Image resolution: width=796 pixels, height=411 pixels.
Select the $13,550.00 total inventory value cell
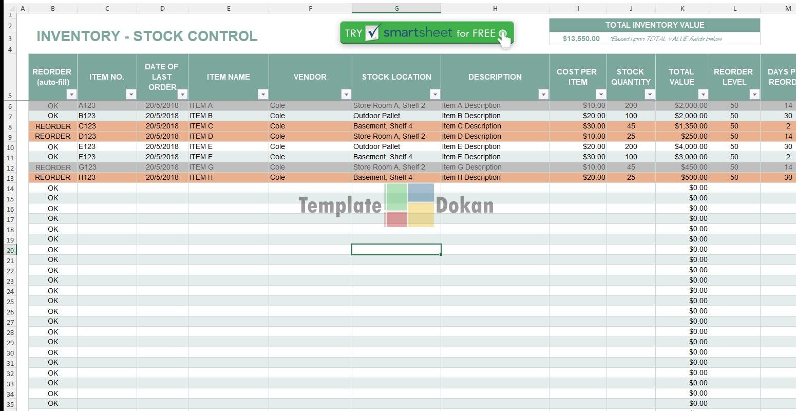click(x=581, y=39)
